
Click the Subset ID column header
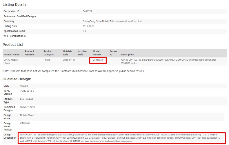point(114,53)
